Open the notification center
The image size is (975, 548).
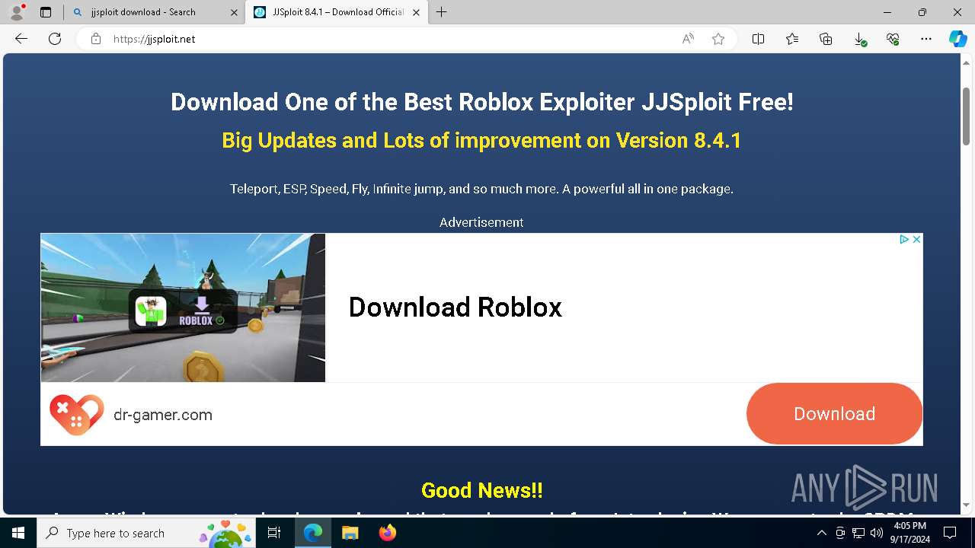point(950,533)
